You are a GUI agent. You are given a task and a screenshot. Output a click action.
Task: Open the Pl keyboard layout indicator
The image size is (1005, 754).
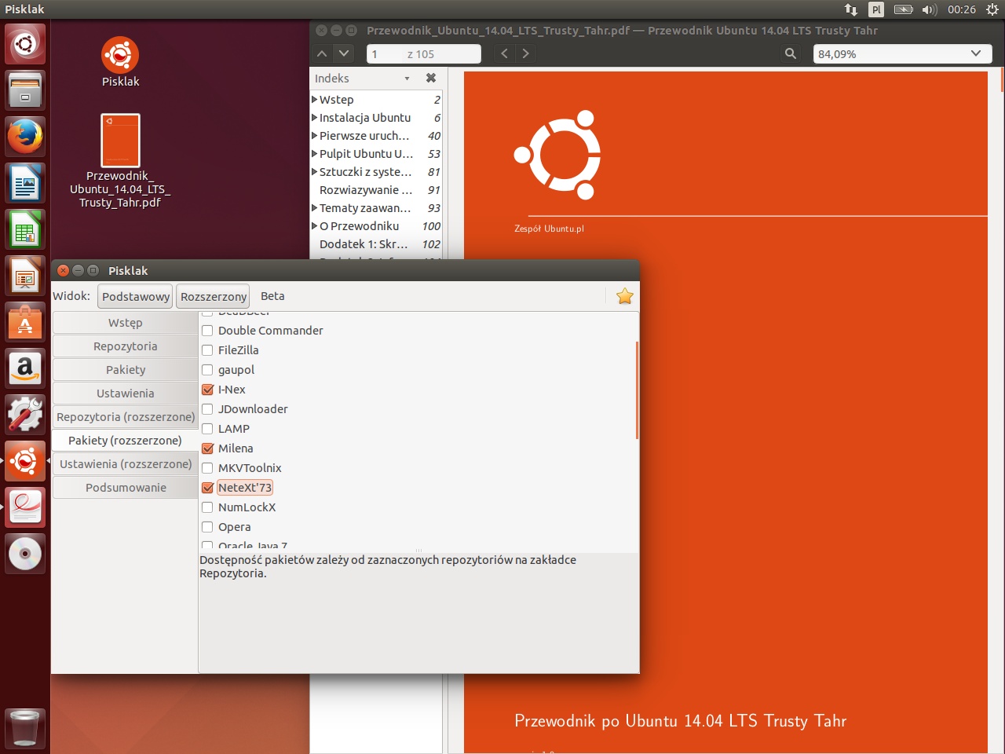(x=876, y=9)
